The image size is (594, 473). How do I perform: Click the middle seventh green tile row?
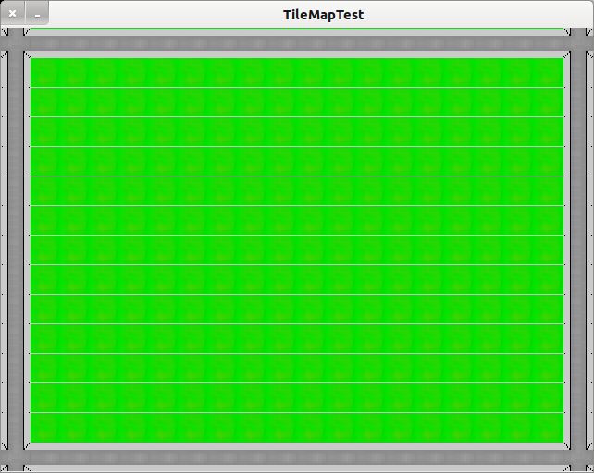tap(297, 250)
